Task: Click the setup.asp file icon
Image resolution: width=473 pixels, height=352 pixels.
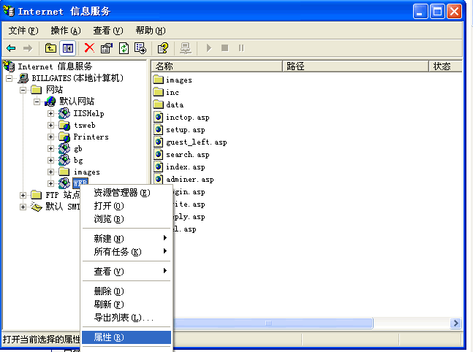Action: [159, 129]
